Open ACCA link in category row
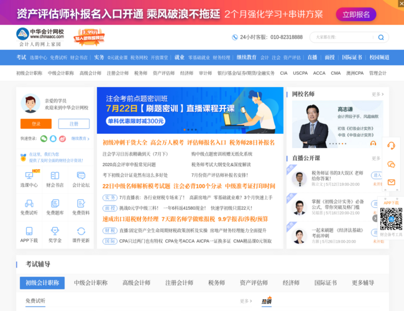The width and height of the screenshot is (404, 311). pyautogui.click(x=319, y=73)
